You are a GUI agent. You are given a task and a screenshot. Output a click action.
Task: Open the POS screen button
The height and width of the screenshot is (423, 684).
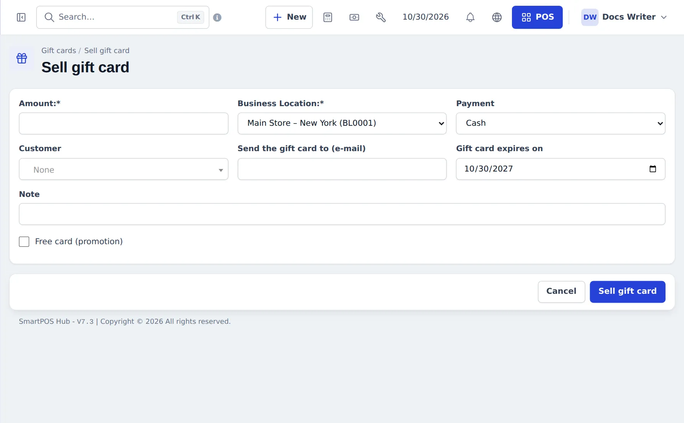[537, 17]
